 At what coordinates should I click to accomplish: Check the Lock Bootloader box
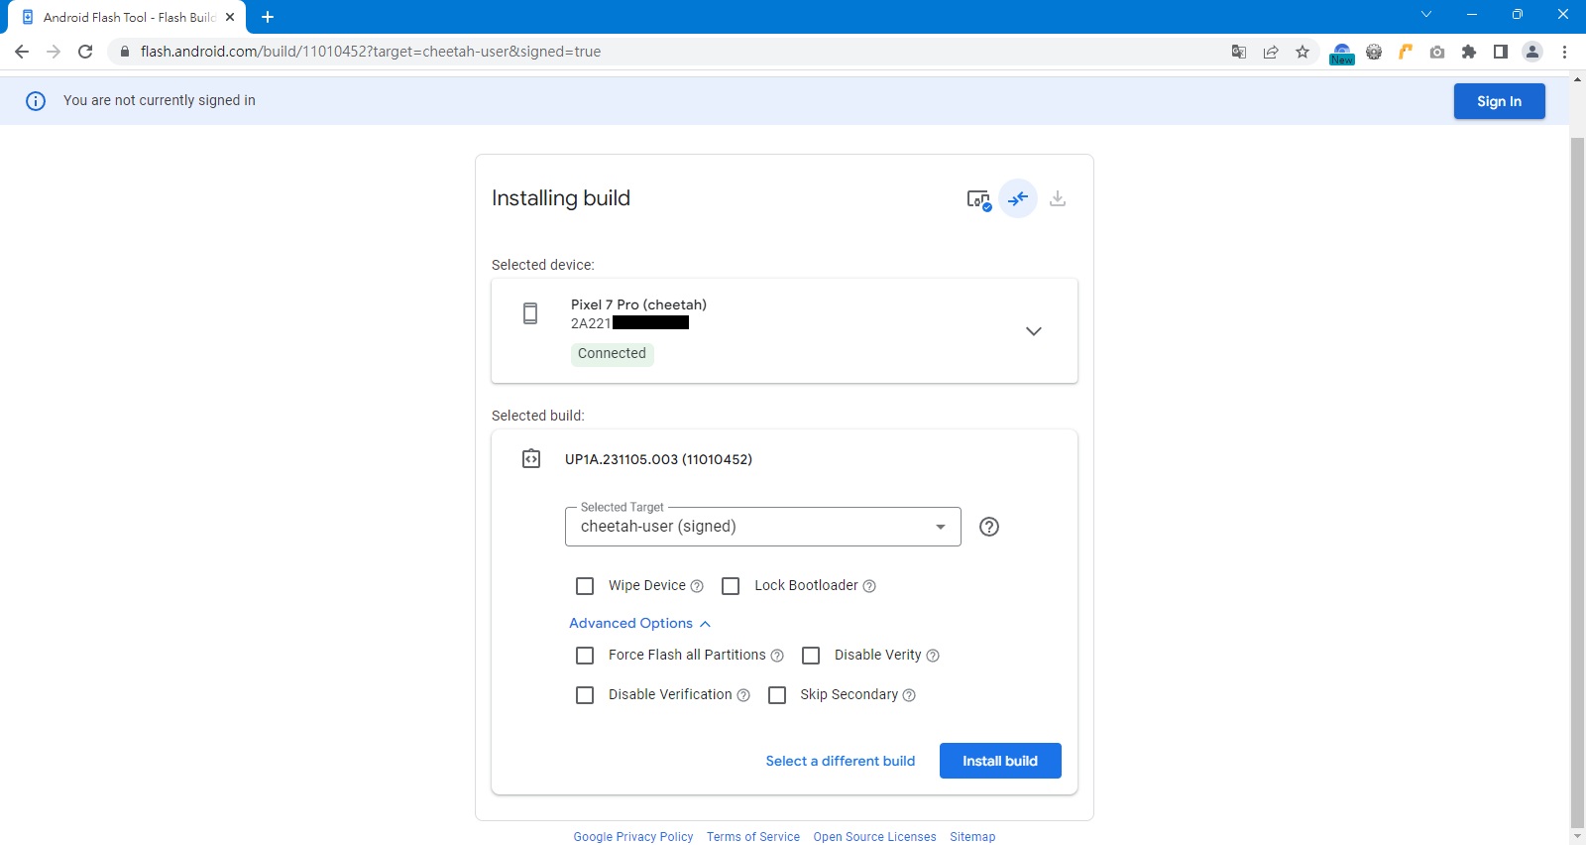click(731, 586)
